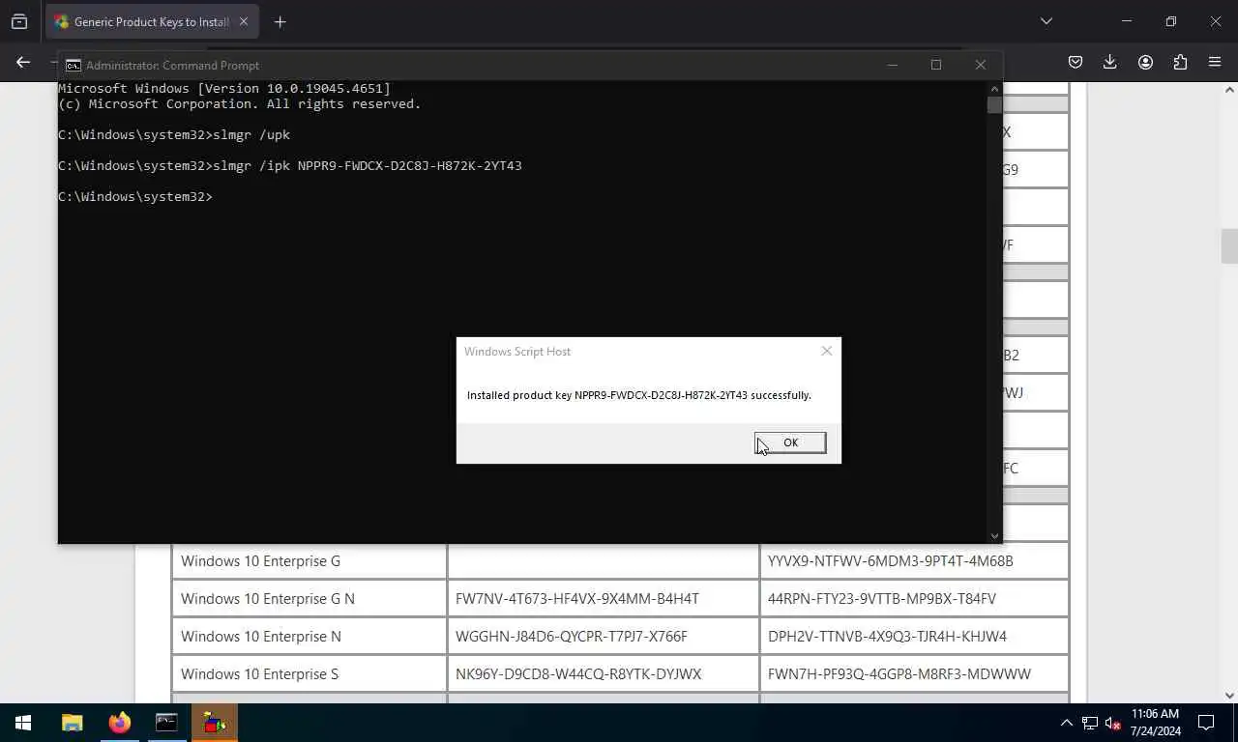Viewport: 1238px width, 742px height.
Task: Click key DPH2V-TTNVB-4X9Q3-TJR4H-KHJW4
Action: click(887, 637)
